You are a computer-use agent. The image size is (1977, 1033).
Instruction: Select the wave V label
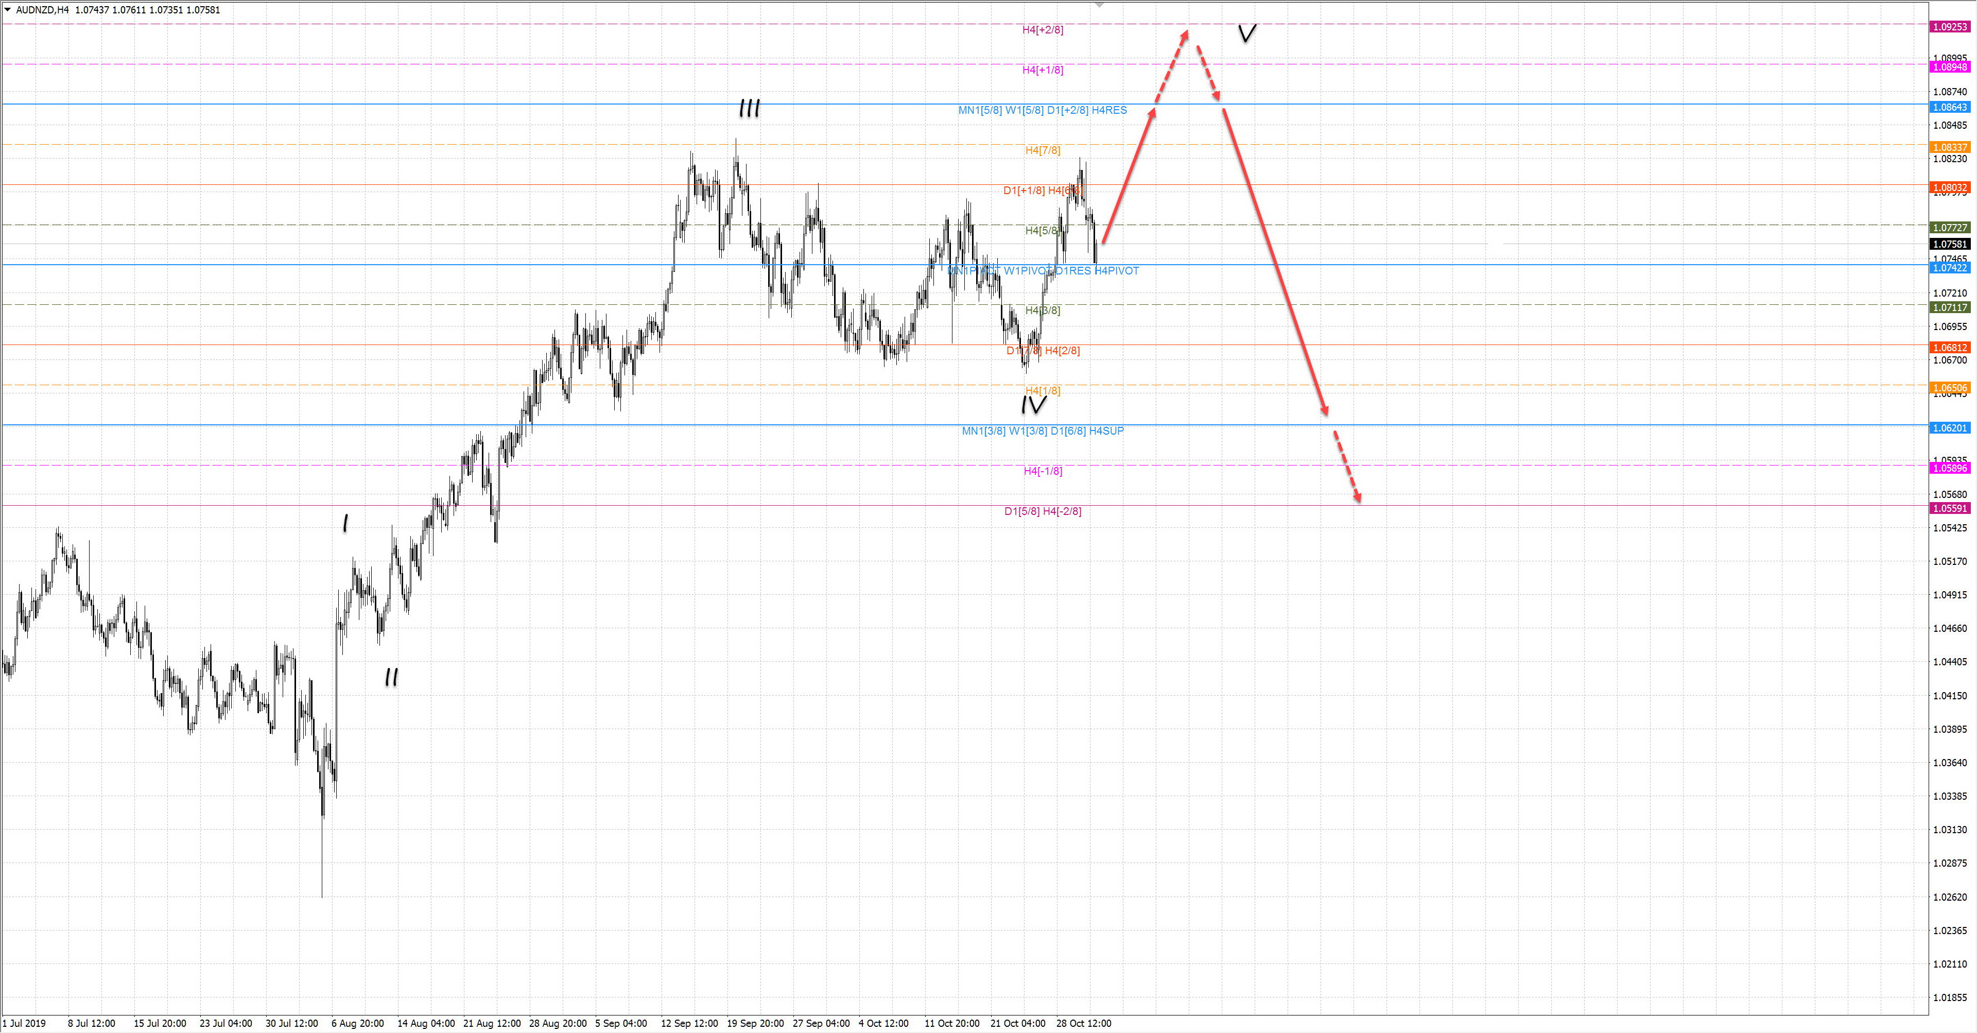[x=1247, y=33]
